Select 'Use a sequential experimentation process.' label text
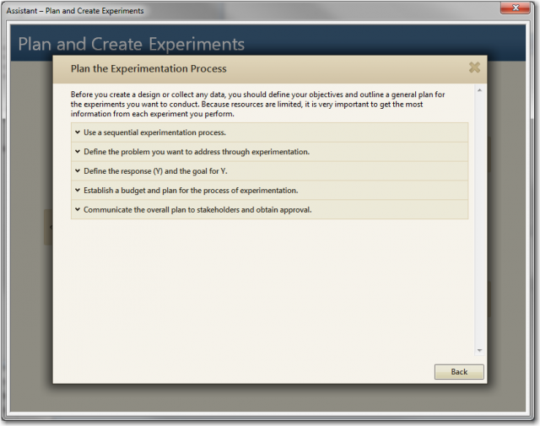Image resolution: width=540 pixels, height=426 pixels. 154,132
